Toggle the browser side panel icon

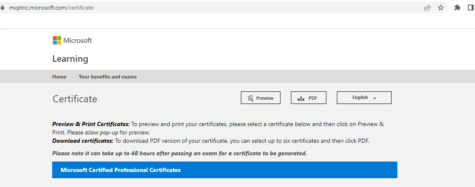pos(471,8)
